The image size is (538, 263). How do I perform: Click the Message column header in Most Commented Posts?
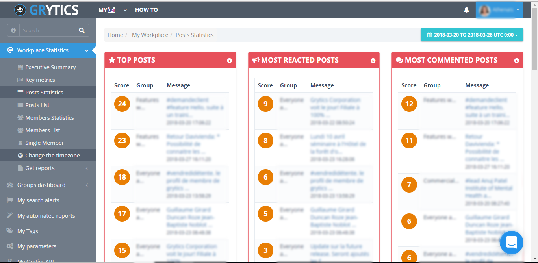click(x=477, y=85)
